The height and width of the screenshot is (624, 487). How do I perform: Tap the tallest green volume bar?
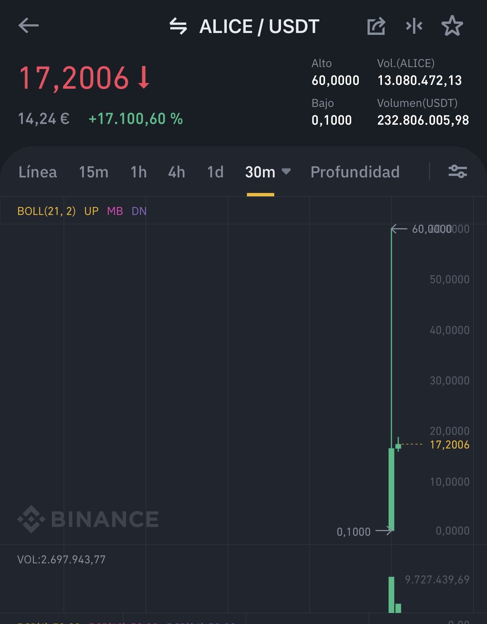click(391, 594)
